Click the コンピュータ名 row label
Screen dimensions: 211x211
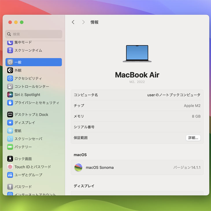point(86,95)
